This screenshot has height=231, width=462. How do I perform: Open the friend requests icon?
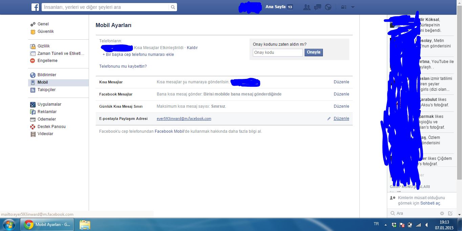[x=307, y=7]
